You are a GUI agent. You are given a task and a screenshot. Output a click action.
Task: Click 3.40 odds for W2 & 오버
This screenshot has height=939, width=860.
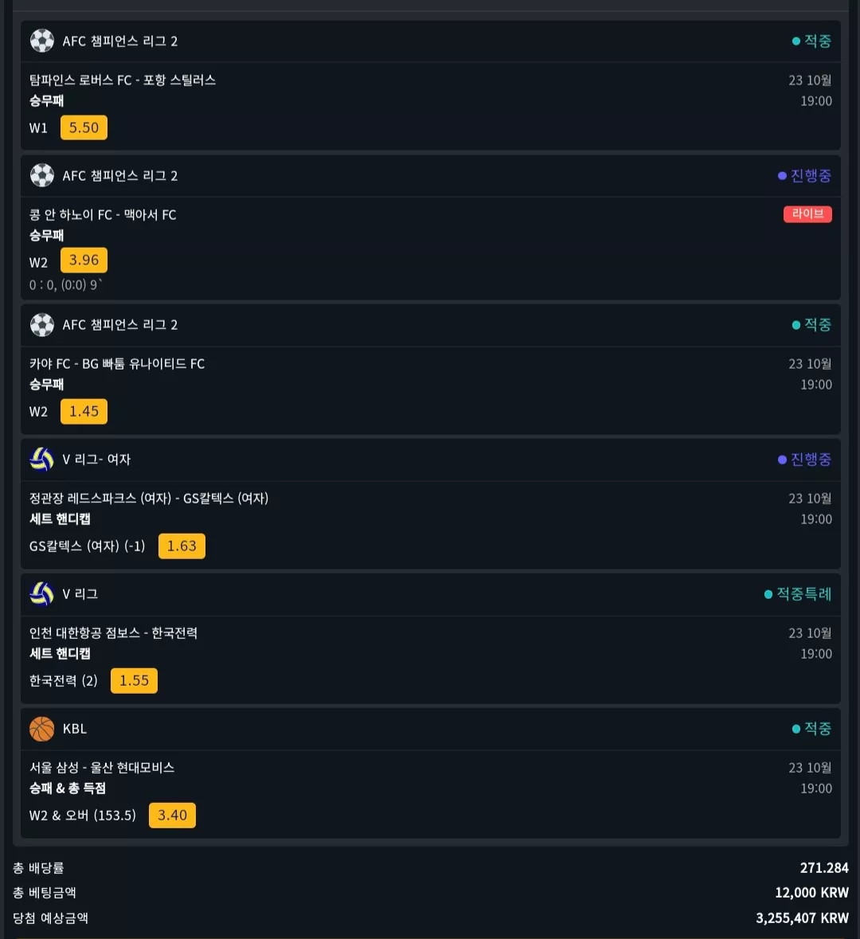[172, 815]
